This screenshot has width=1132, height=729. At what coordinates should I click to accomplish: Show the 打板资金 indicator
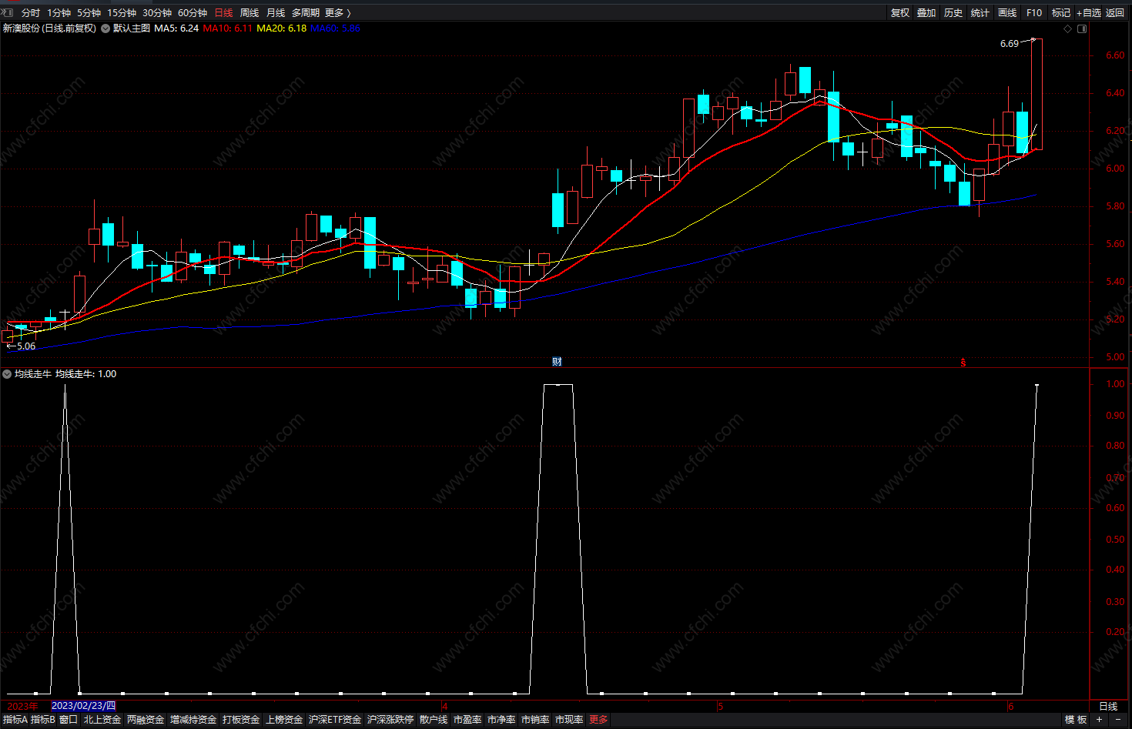point(241,720)
